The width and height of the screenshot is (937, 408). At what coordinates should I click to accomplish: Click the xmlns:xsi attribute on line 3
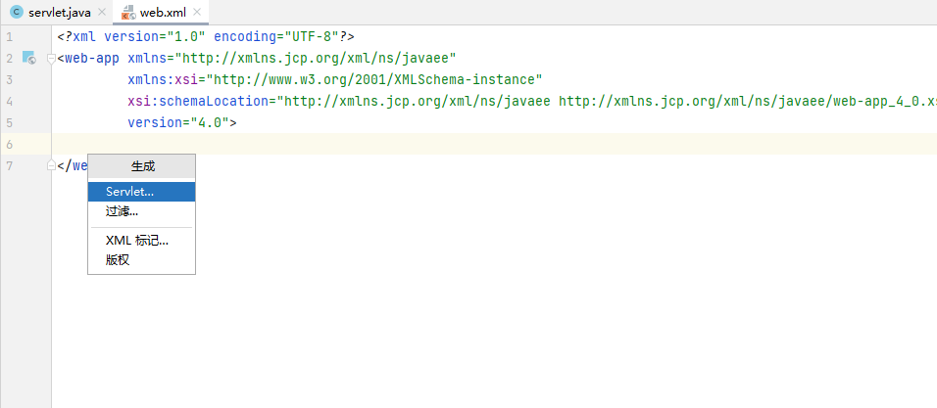pos(163,80)
